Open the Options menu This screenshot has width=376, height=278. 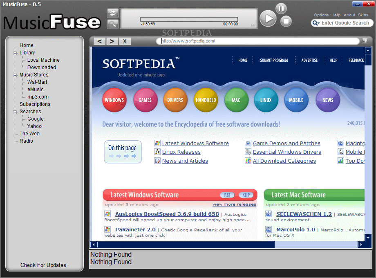(x=321, y=15)
